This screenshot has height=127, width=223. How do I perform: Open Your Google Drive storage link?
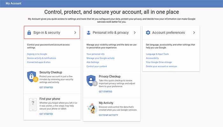click(x=159, y=62)
